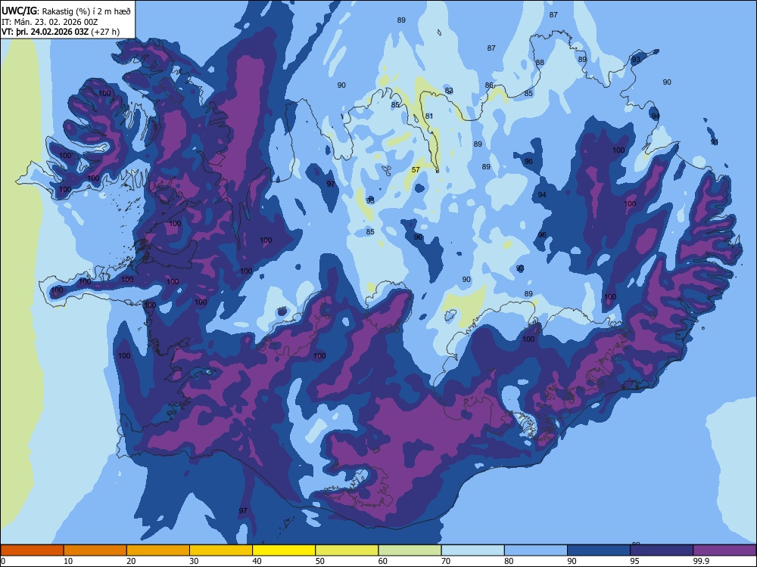The width and height of the screenshot is (757, 567).
Task: Click the title line 'UWC/IG: Rakastig (%) í 2 m hæð'
Action: point(66,11)
